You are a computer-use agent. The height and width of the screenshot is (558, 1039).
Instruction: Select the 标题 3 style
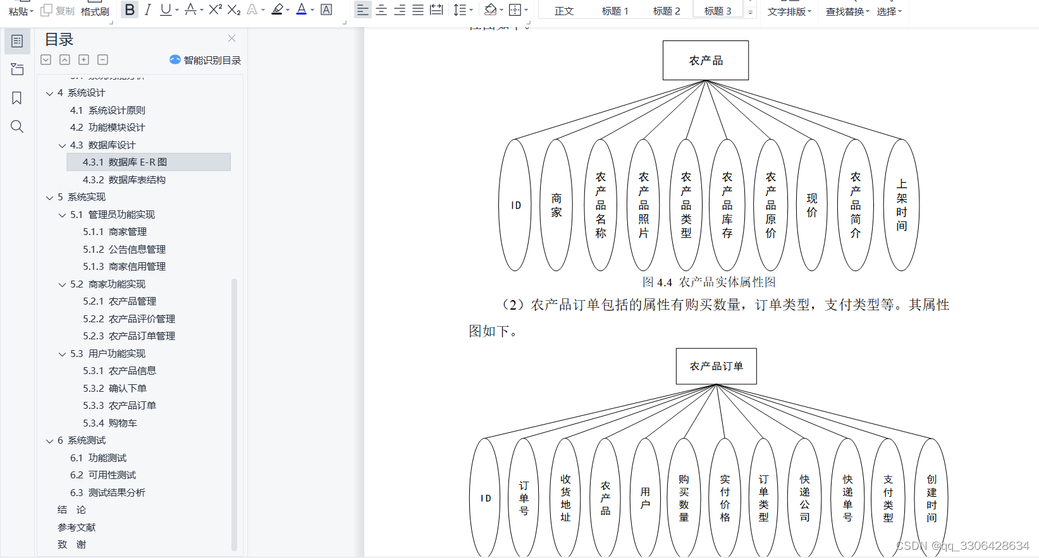coord(718,11)
